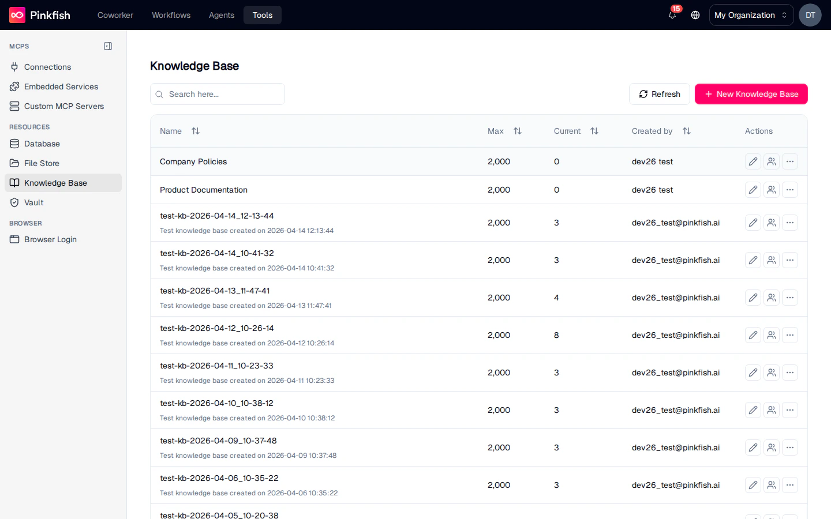The height and width of the screenshot is (519, 831).
Task: Open the My Organization selector
Action: tap(751, 15)
